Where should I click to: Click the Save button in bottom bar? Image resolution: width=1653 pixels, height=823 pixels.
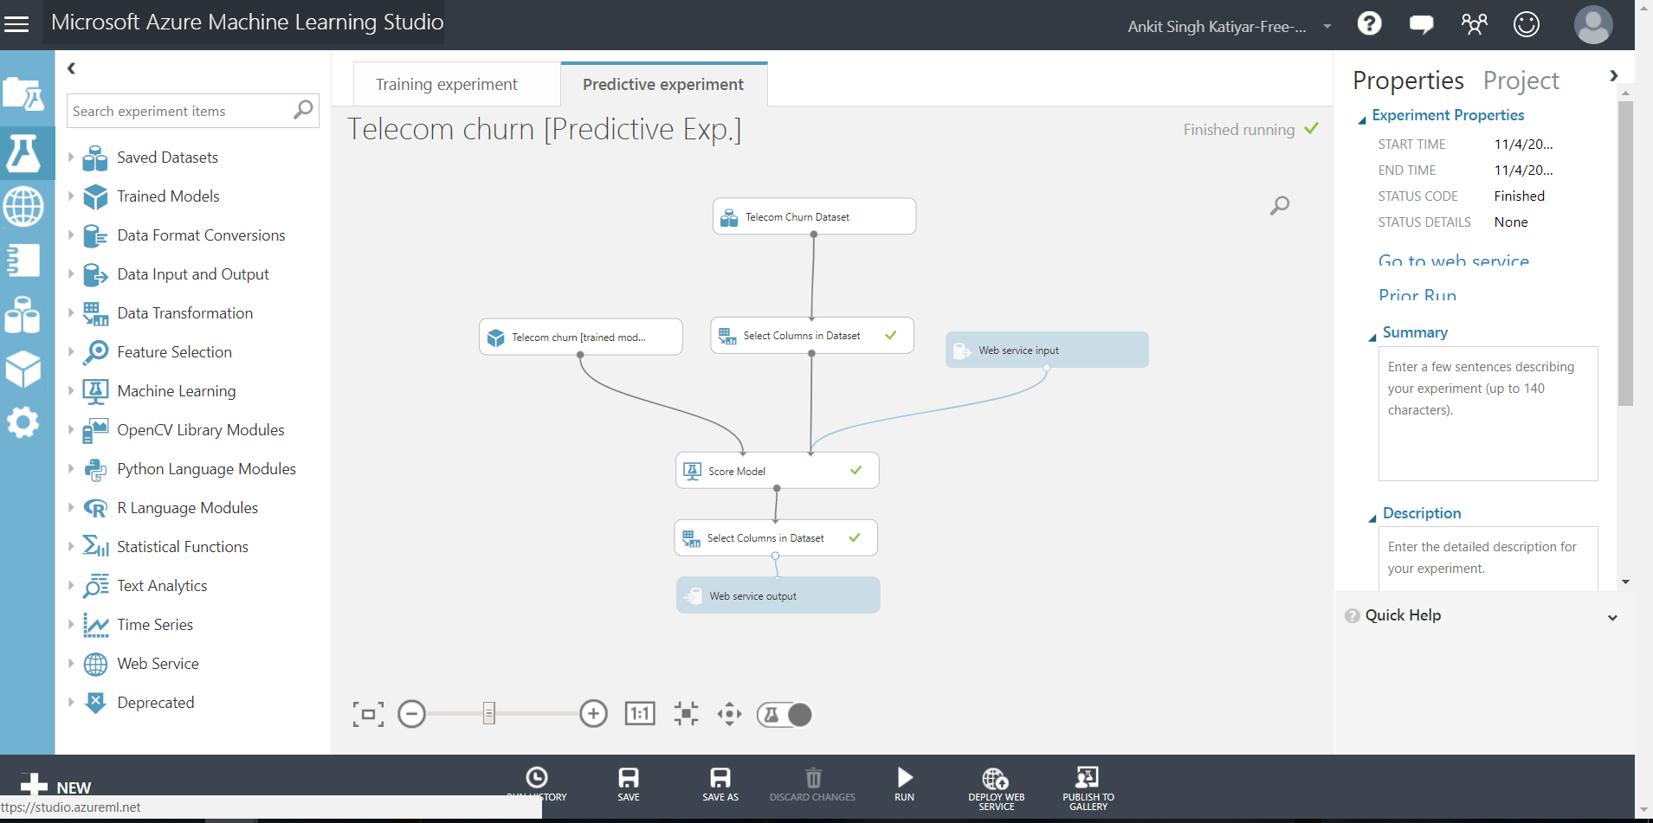[629, 784]
